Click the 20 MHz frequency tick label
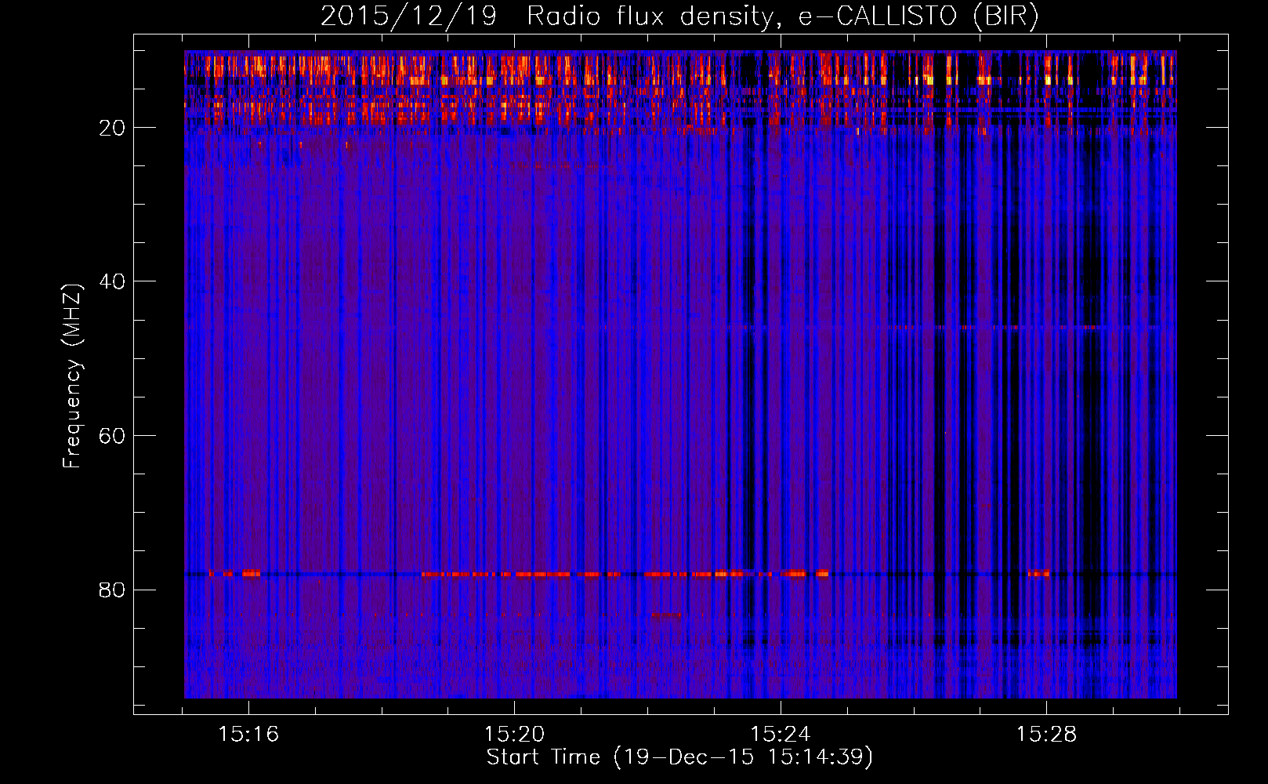 tap(112, 128)
